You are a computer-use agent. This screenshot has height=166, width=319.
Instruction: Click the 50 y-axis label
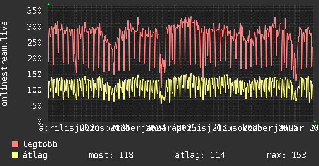coord(37,106)
